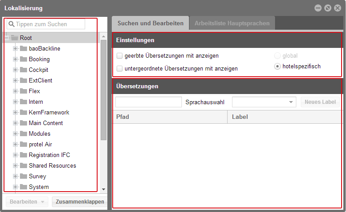Viewport: 346px width, 212px height.
Task: Click the Cockpit folder icon
Action: coord(24,70)
